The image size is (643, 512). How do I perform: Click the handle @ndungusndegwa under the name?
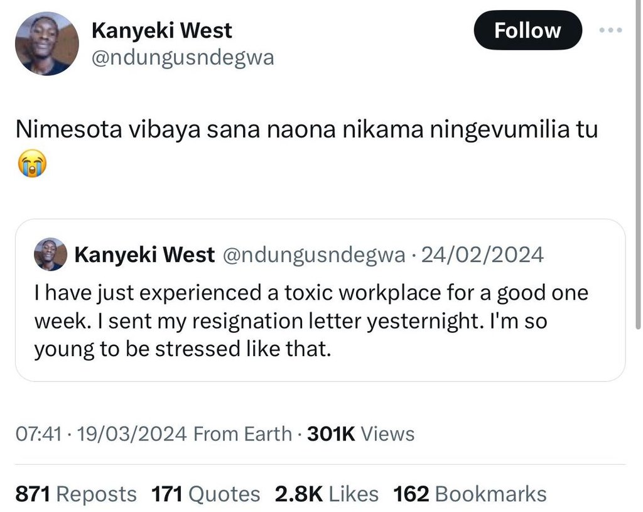point(183,57)
